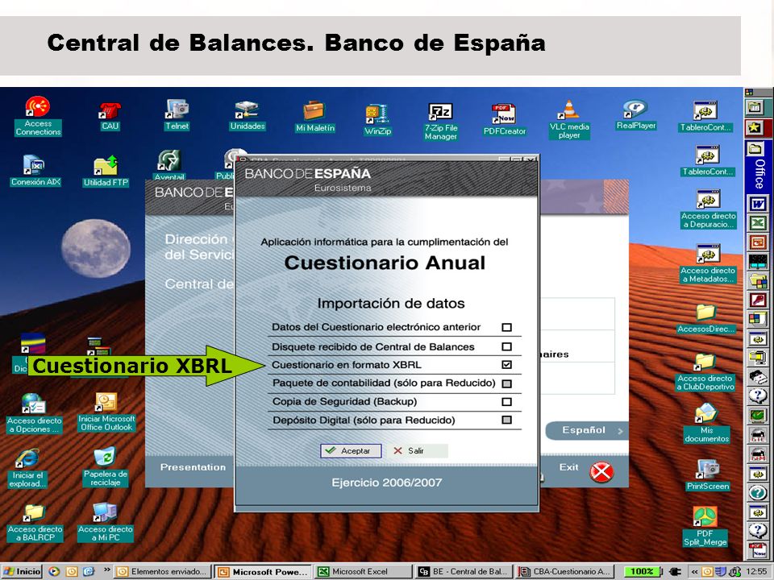774x580 pixels.
Task: Check Disquete recibido de Central de Balances
Action: coord(506,346)
